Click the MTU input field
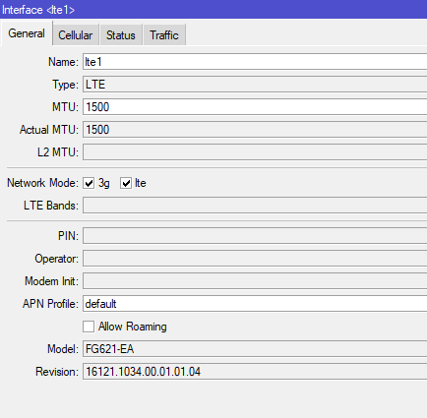Viewport: 427px width, 418px height. pos(255,107)
